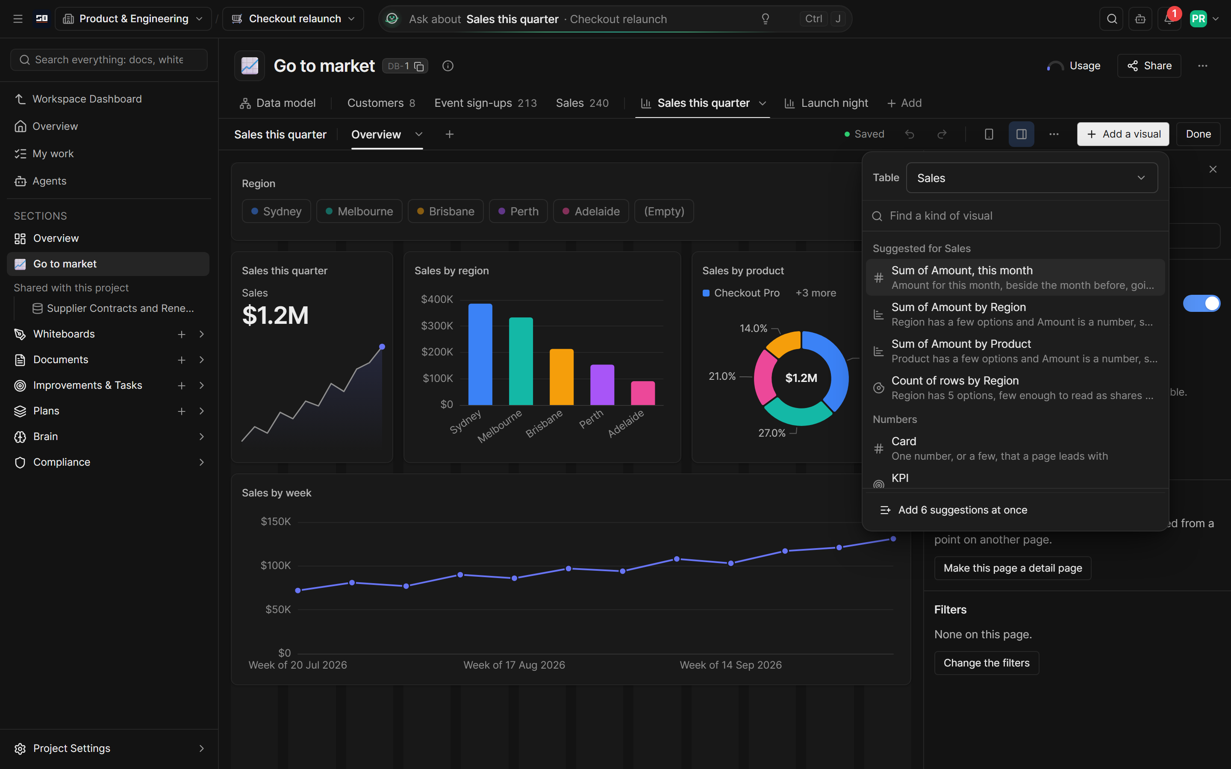Add a new page with plus icon

[x=449, y=134]
